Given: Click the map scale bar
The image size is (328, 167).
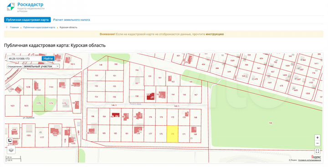Looking at the screenshot, I should tap(14, 159).
